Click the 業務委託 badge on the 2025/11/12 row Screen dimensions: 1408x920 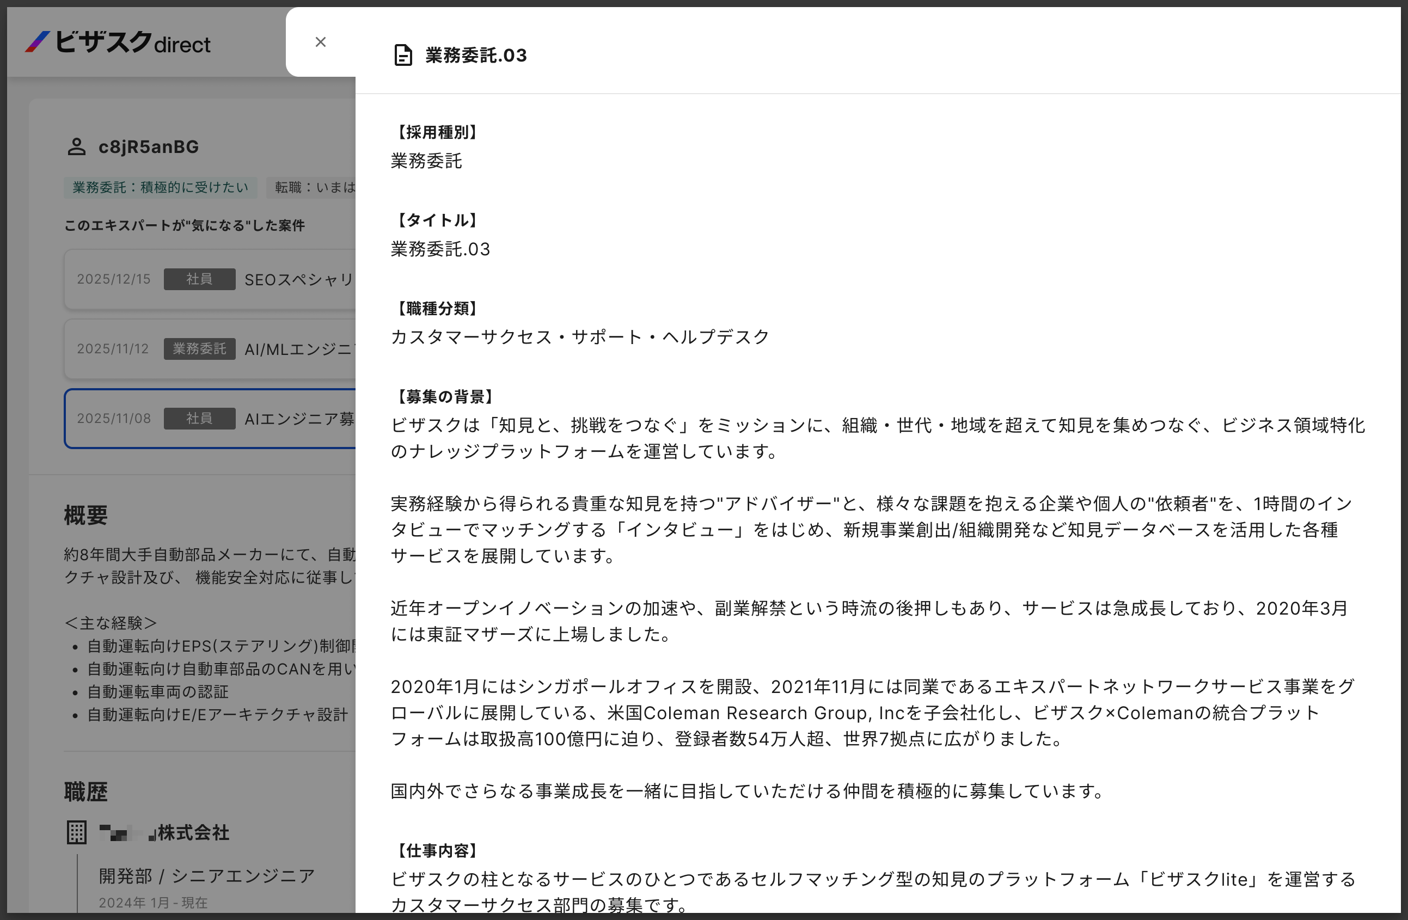(199, 349)
